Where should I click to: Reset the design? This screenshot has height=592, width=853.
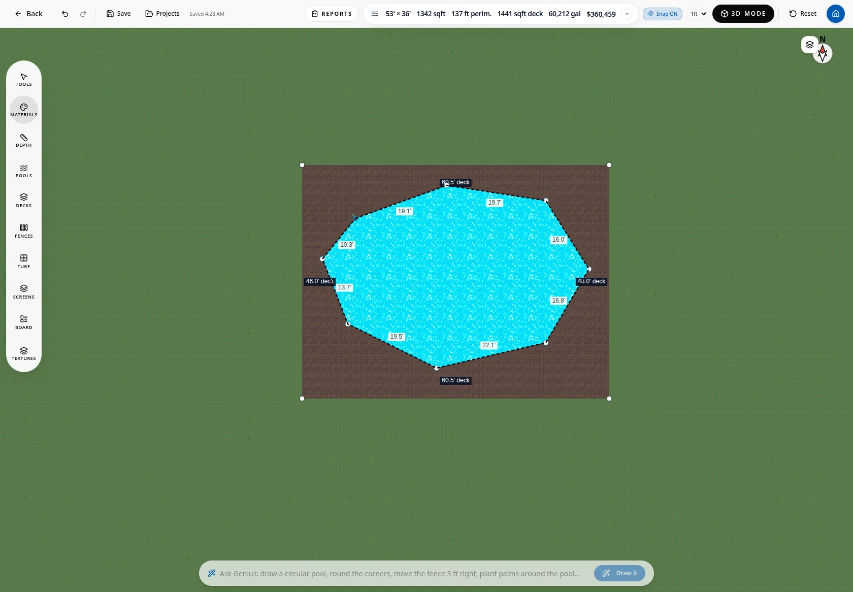click(803, 14)
